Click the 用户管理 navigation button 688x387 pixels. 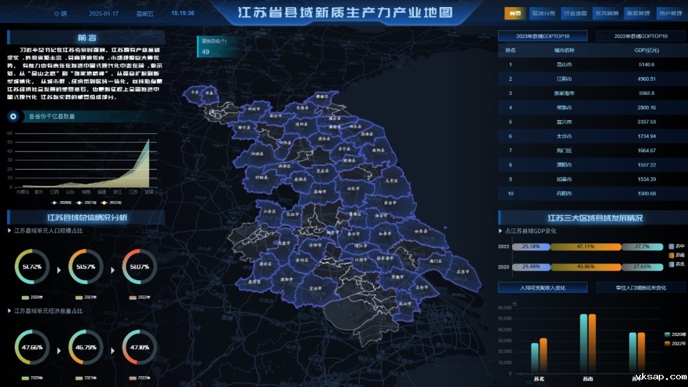click(x=669, y=13)
